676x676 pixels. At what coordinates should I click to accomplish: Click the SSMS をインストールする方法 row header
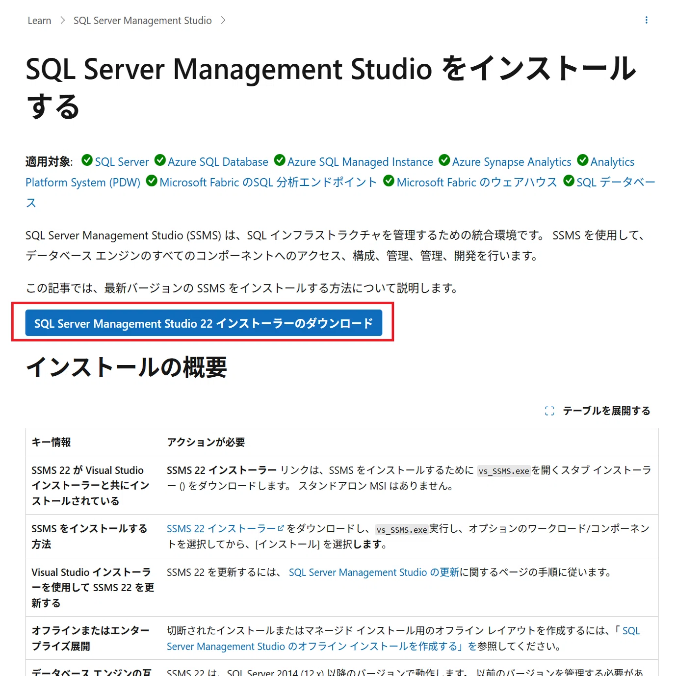click(x=90, y=536)
